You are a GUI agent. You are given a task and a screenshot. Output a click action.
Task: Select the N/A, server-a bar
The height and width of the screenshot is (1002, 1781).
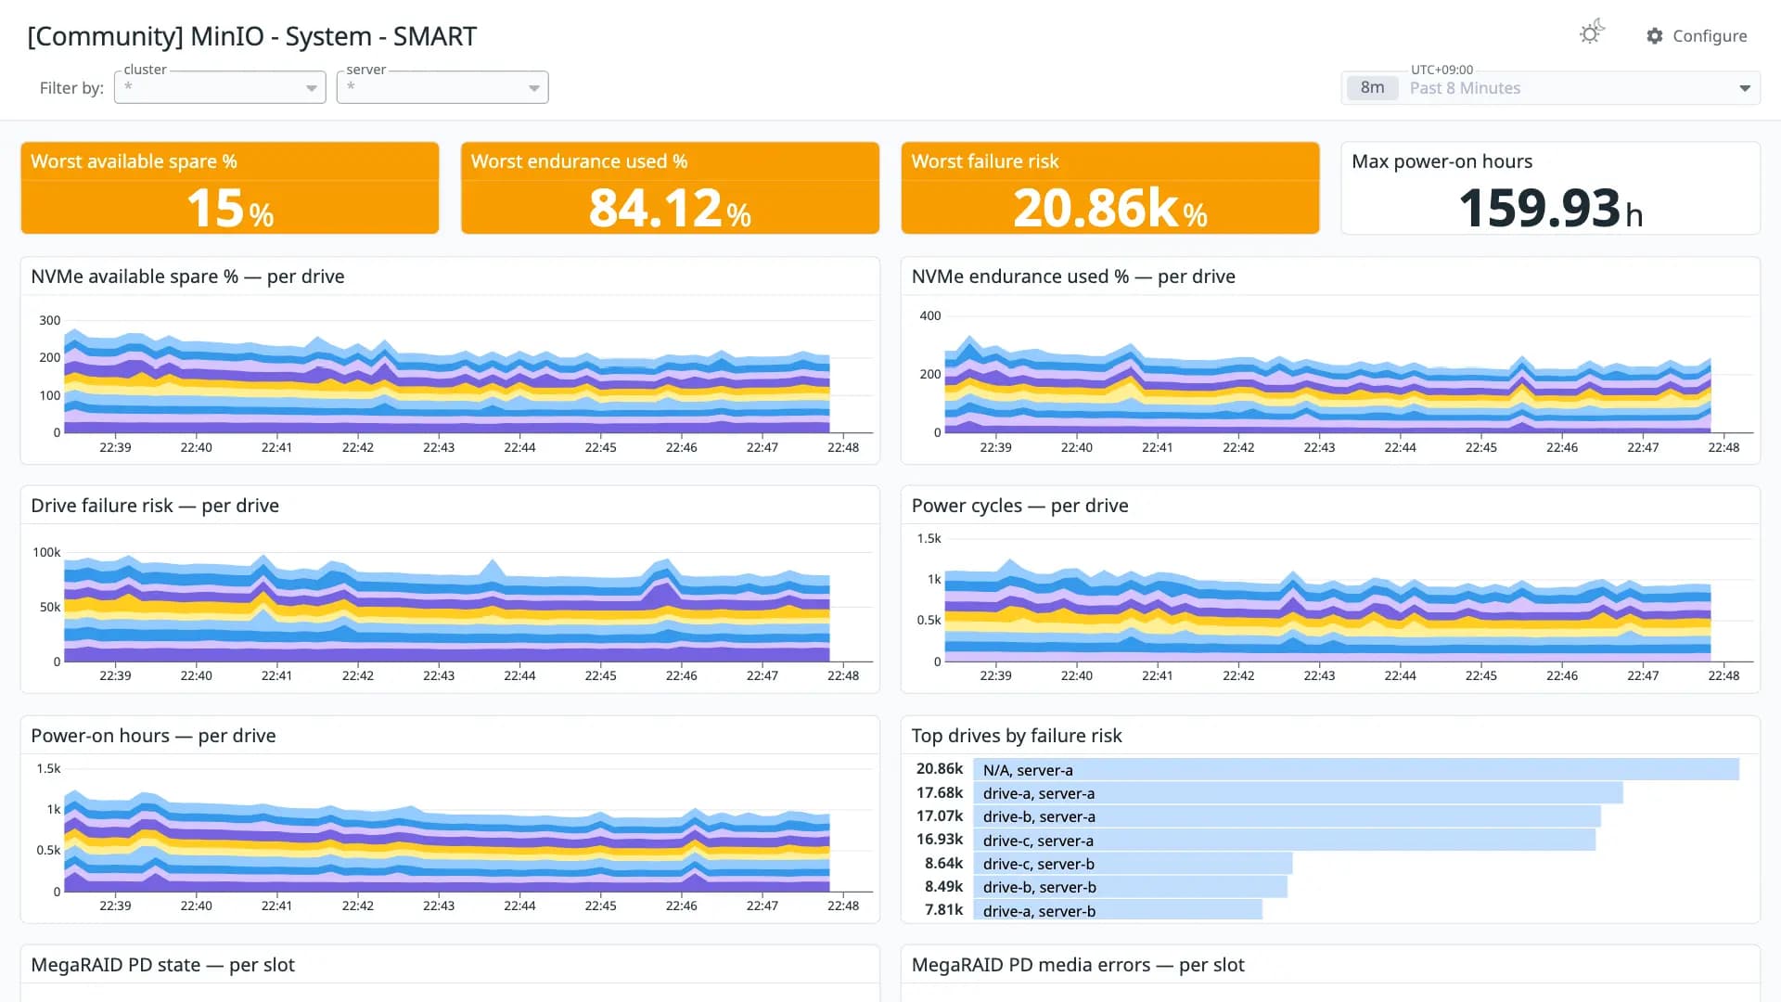pos(1356,770)
